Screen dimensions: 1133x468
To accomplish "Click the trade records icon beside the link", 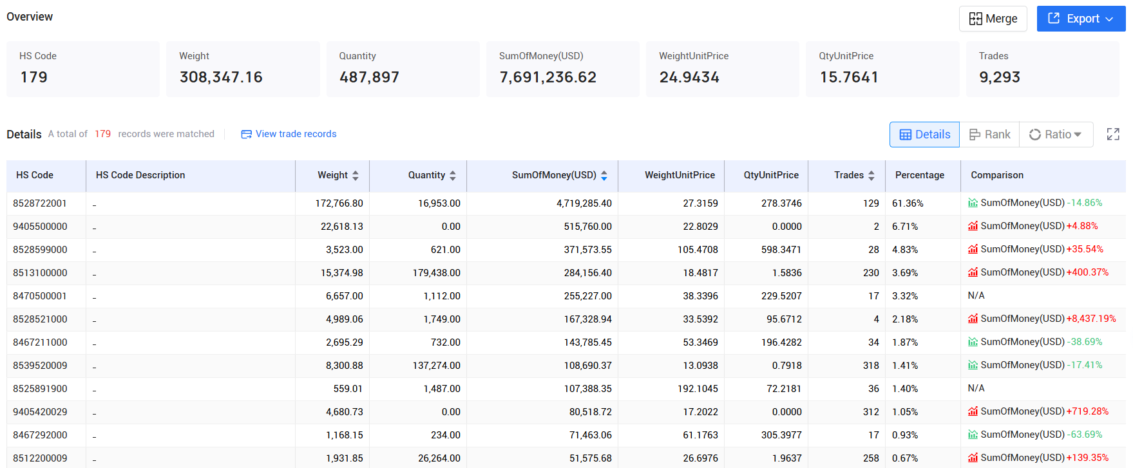I will point(246,134).
